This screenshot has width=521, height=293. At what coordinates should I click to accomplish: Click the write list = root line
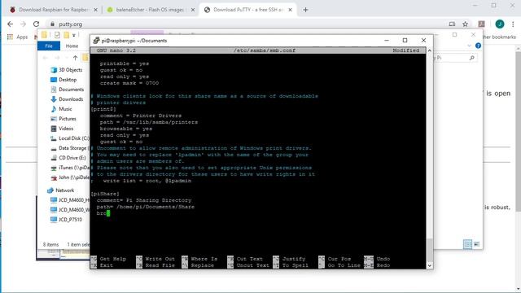tap(147, 181)
